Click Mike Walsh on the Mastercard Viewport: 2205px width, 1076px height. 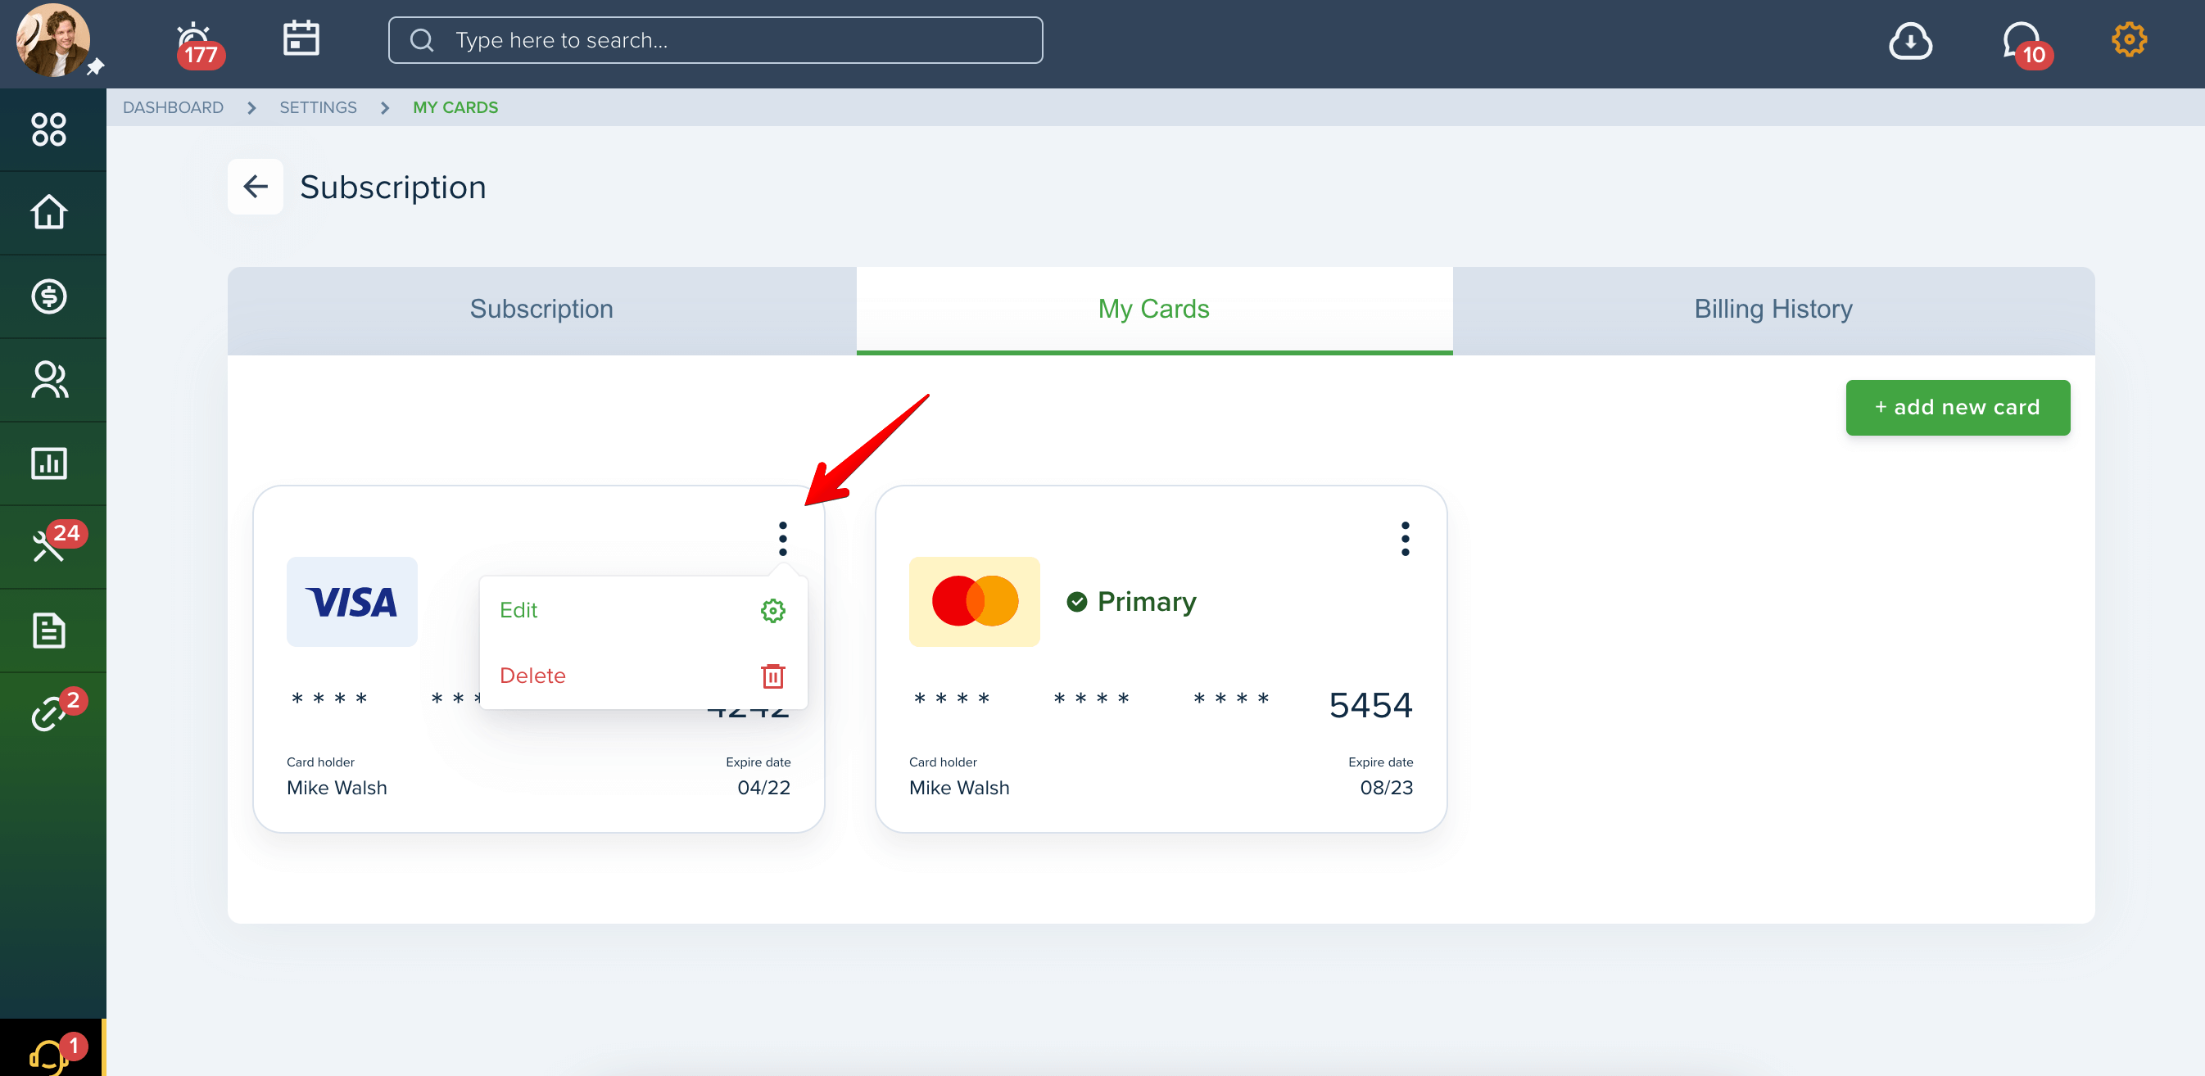coord(958,788)
